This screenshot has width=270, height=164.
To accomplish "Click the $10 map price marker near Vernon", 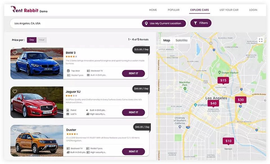I will (x=228, y=141).
